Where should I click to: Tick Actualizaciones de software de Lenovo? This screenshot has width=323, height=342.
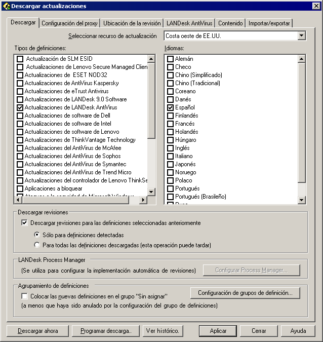(x=20, y=132)
